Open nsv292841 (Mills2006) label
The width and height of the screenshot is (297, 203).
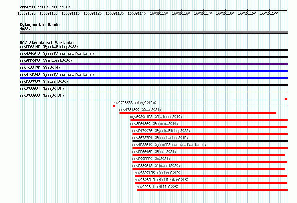click(158, 187)
